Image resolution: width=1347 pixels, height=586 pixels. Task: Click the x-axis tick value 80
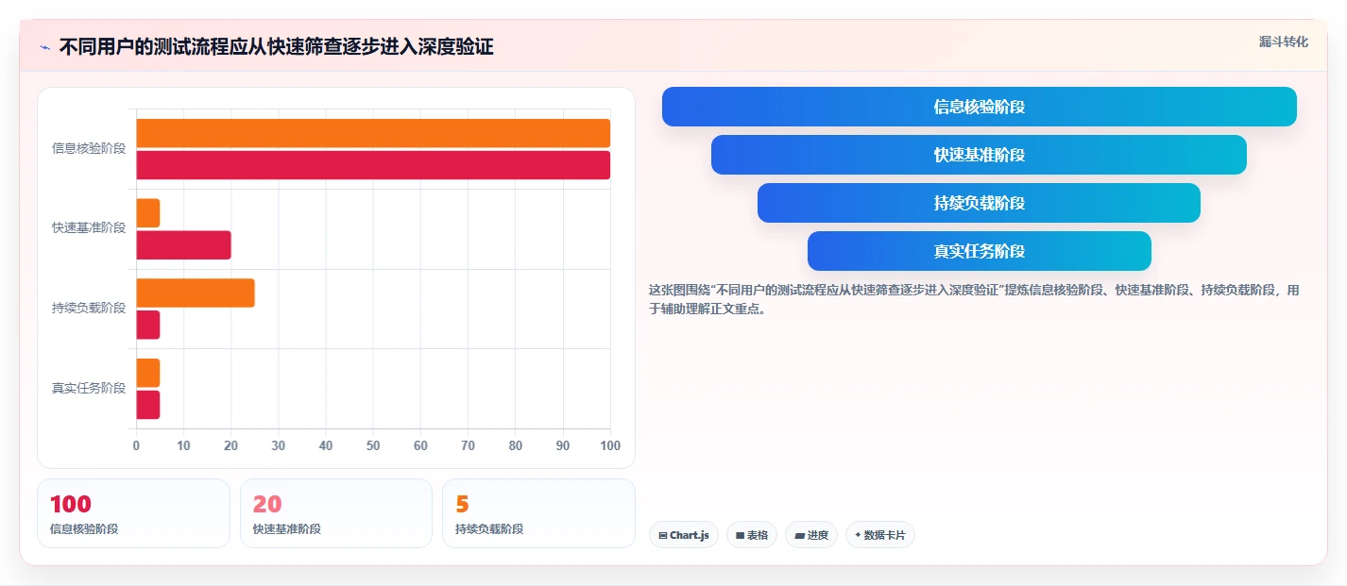(516, 445)
